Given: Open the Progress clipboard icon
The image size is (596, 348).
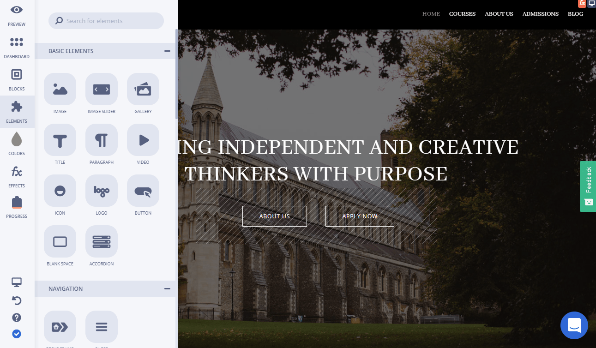Looking at the screenshot, I should click(17, 203).
